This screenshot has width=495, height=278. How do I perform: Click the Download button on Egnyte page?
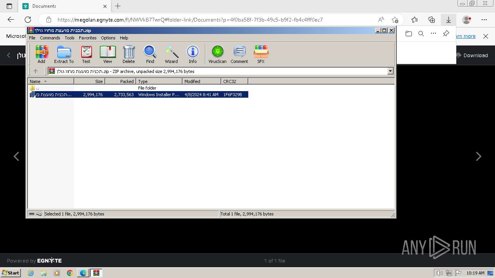pyautogui.click(x=472, y=55)
